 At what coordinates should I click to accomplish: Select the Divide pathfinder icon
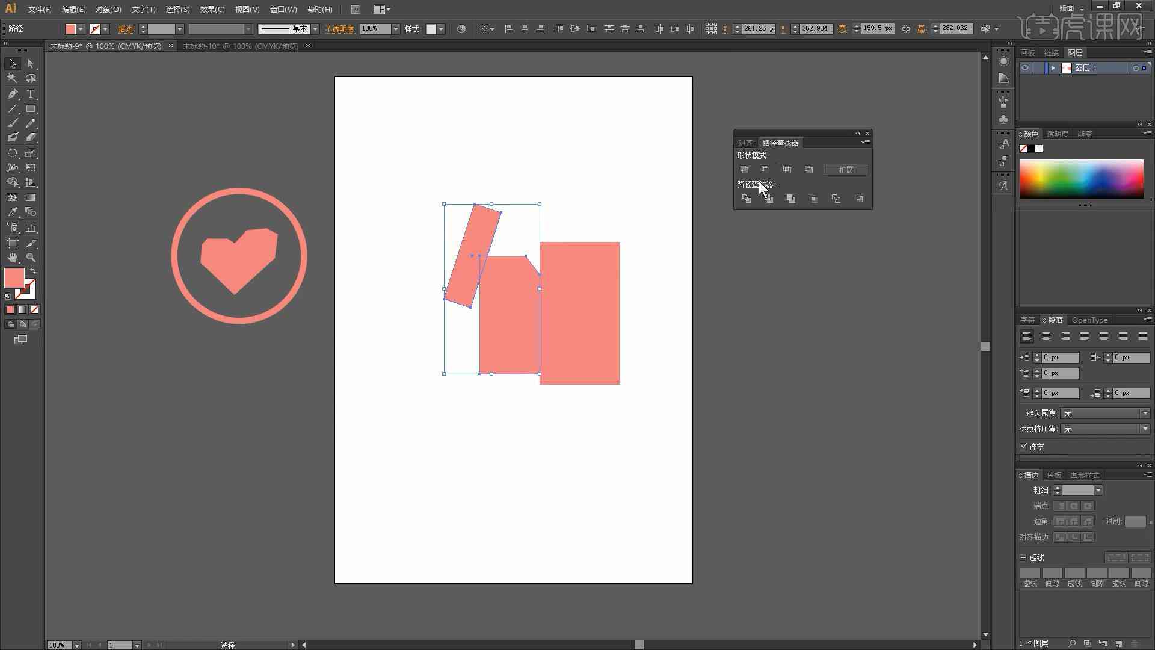(746, 197)
